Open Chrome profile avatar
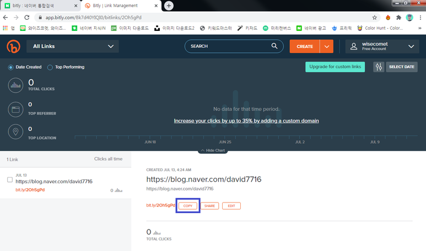This screenshot has width=426, height=251. point(409,18)
